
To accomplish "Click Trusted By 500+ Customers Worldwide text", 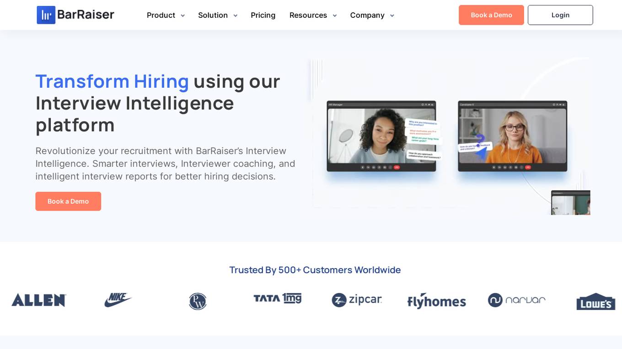I will 315,270.
